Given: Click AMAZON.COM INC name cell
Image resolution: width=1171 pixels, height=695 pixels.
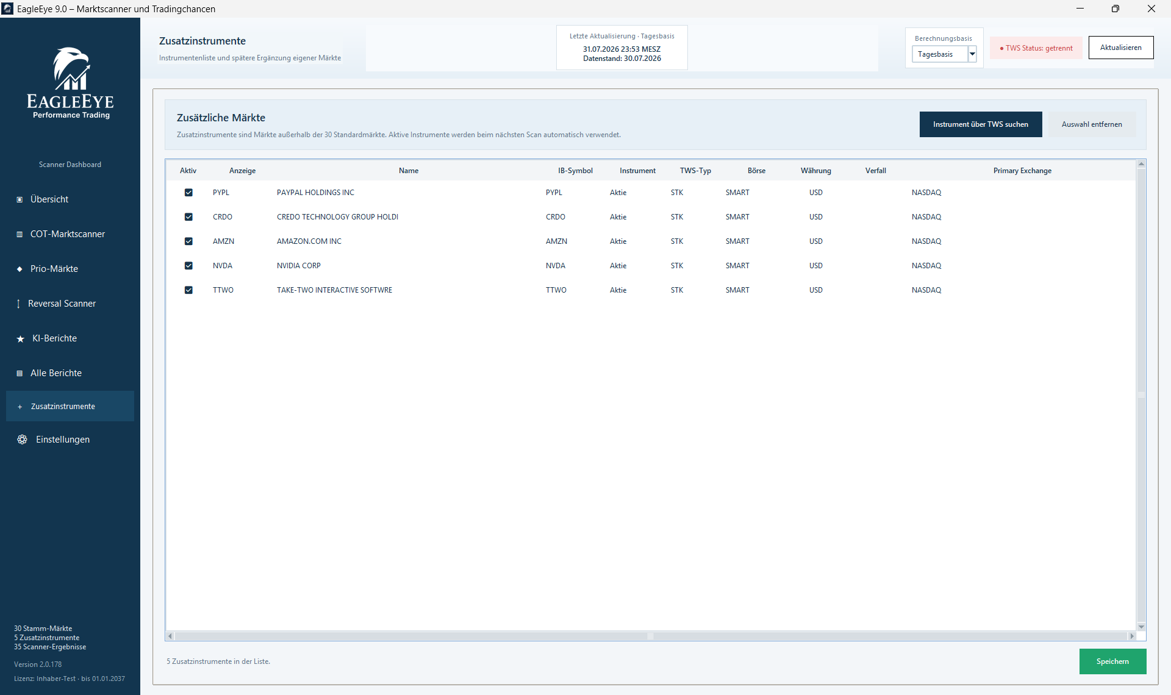Looking at the screenshot, I should [x=309, y=241].
